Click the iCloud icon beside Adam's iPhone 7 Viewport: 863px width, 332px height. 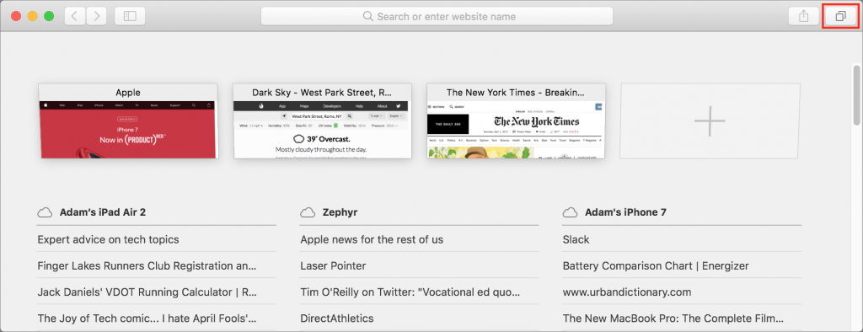click(x=571, y=212)
